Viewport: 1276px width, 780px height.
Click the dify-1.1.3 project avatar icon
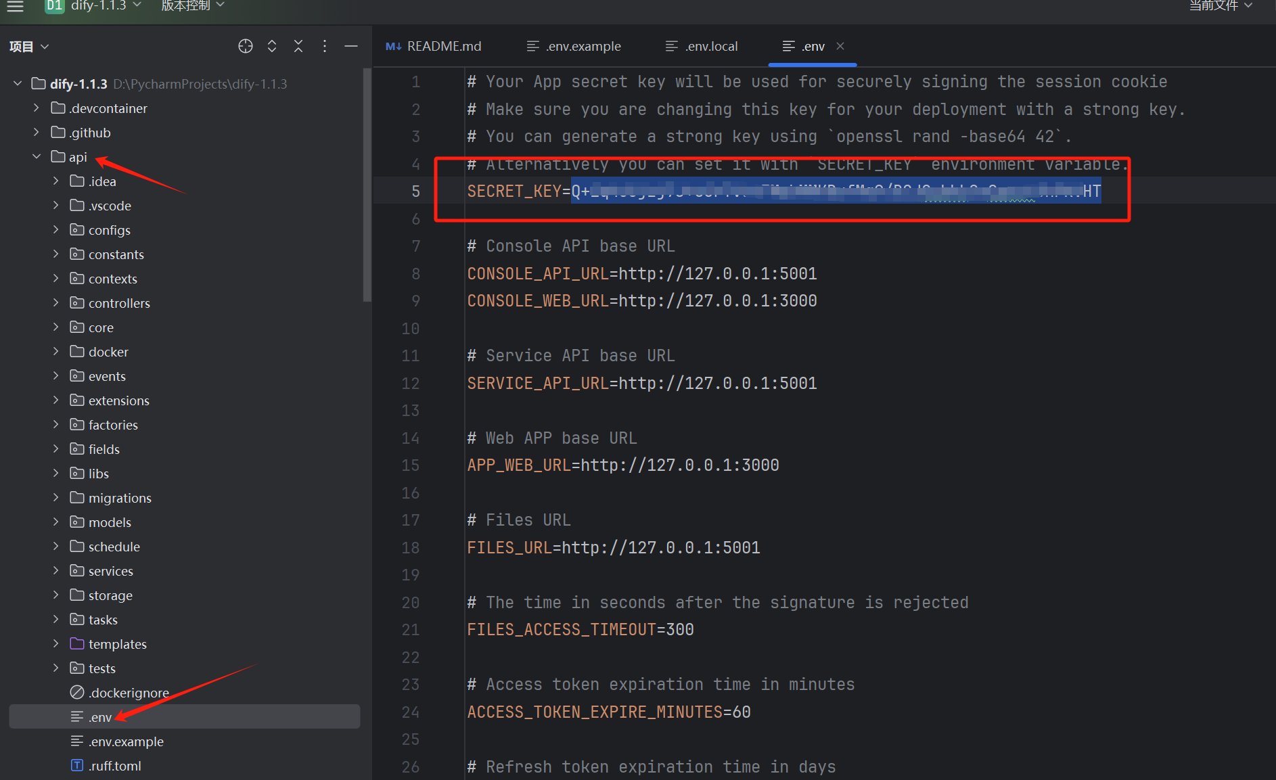(x=53, y=7)
